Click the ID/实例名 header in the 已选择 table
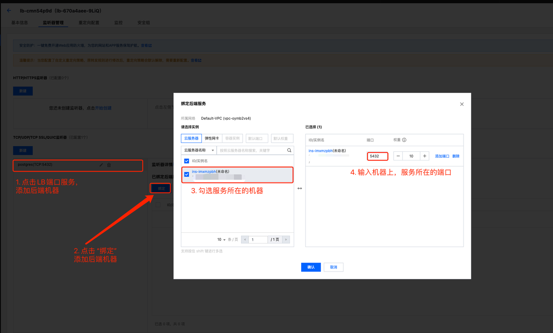The width and height of the screenshot is (553, 333). (x=317, y=140)
